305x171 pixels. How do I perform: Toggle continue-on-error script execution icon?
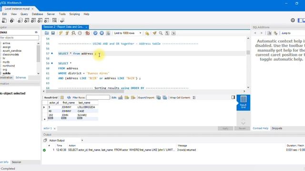(88, 33)
